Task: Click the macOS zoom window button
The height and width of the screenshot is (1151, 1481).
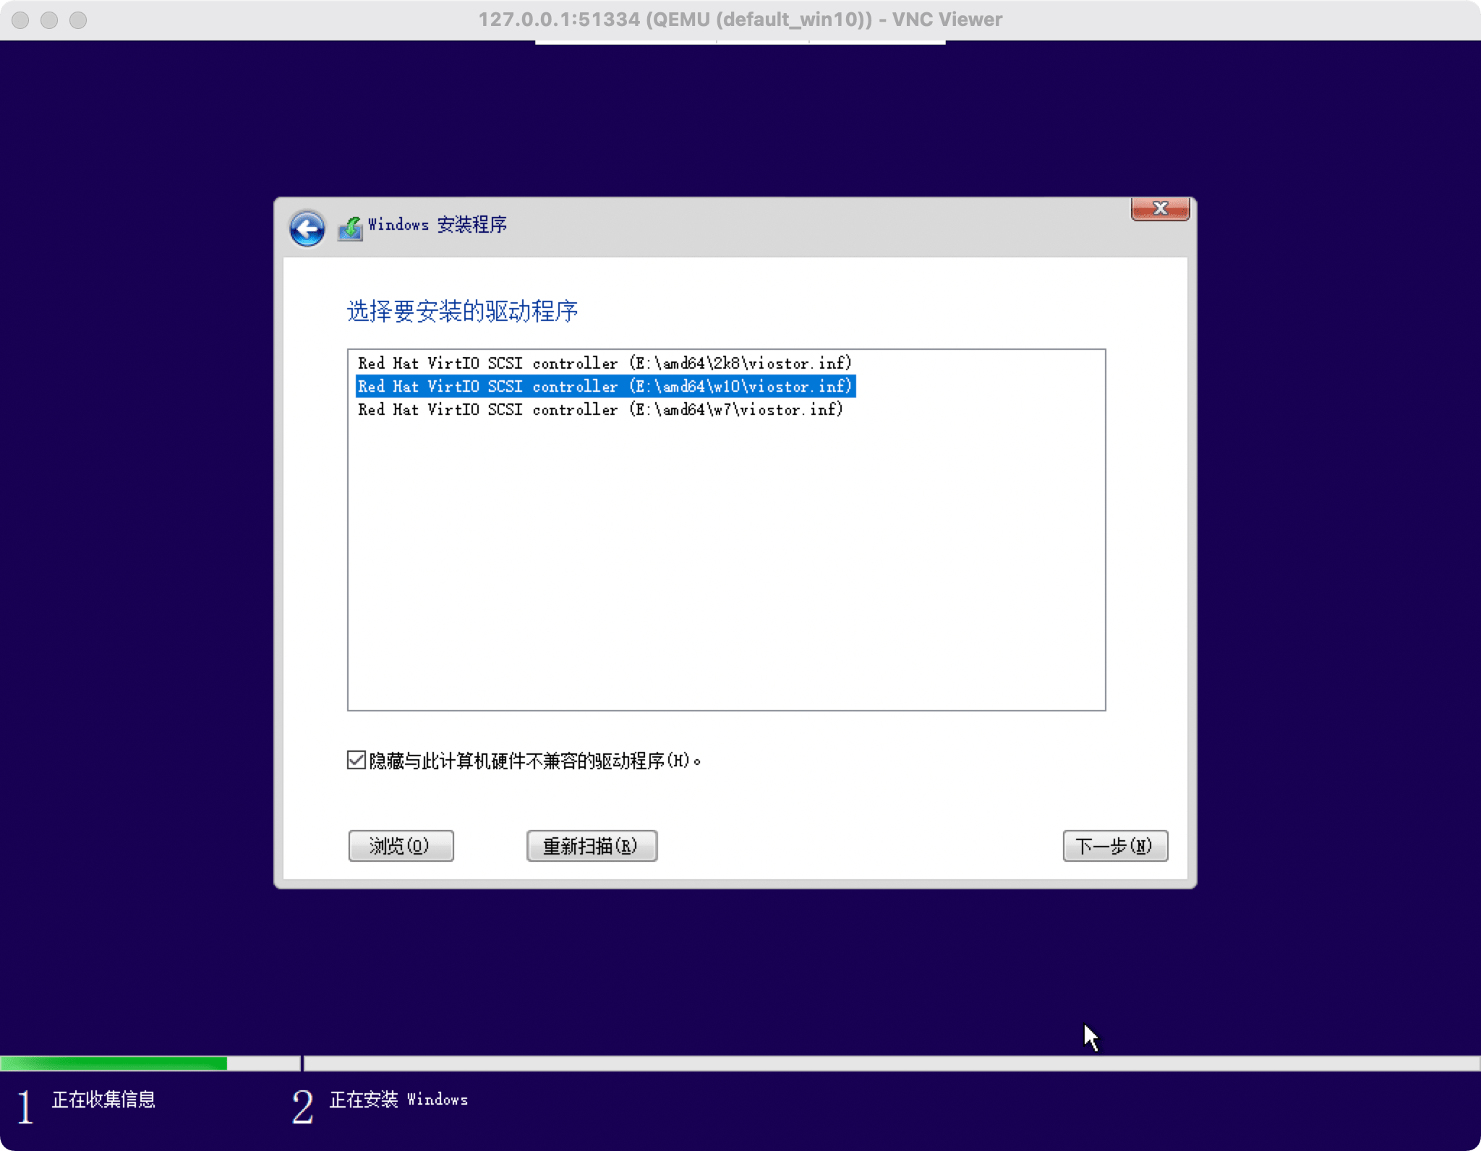Action: point(78,20)
